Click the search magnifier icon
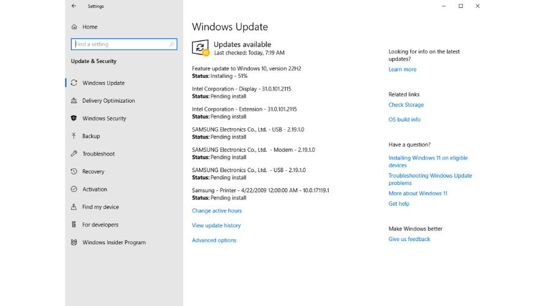 coord(172,44)
